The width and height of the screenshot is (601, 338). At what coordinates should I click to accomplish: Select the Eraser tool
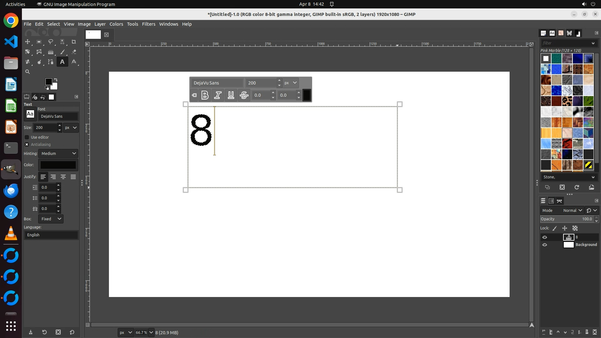pyautogui.click(x=74, y=52)
